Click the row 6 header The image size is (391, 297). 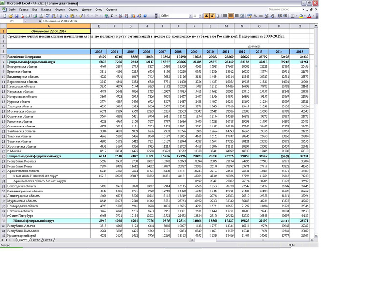[x=3, y=57]
